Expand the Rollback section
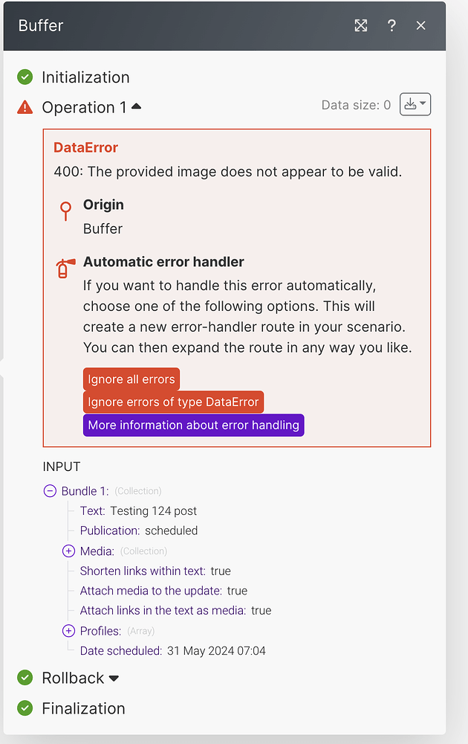The image size is (468, 744). point(114,678)
